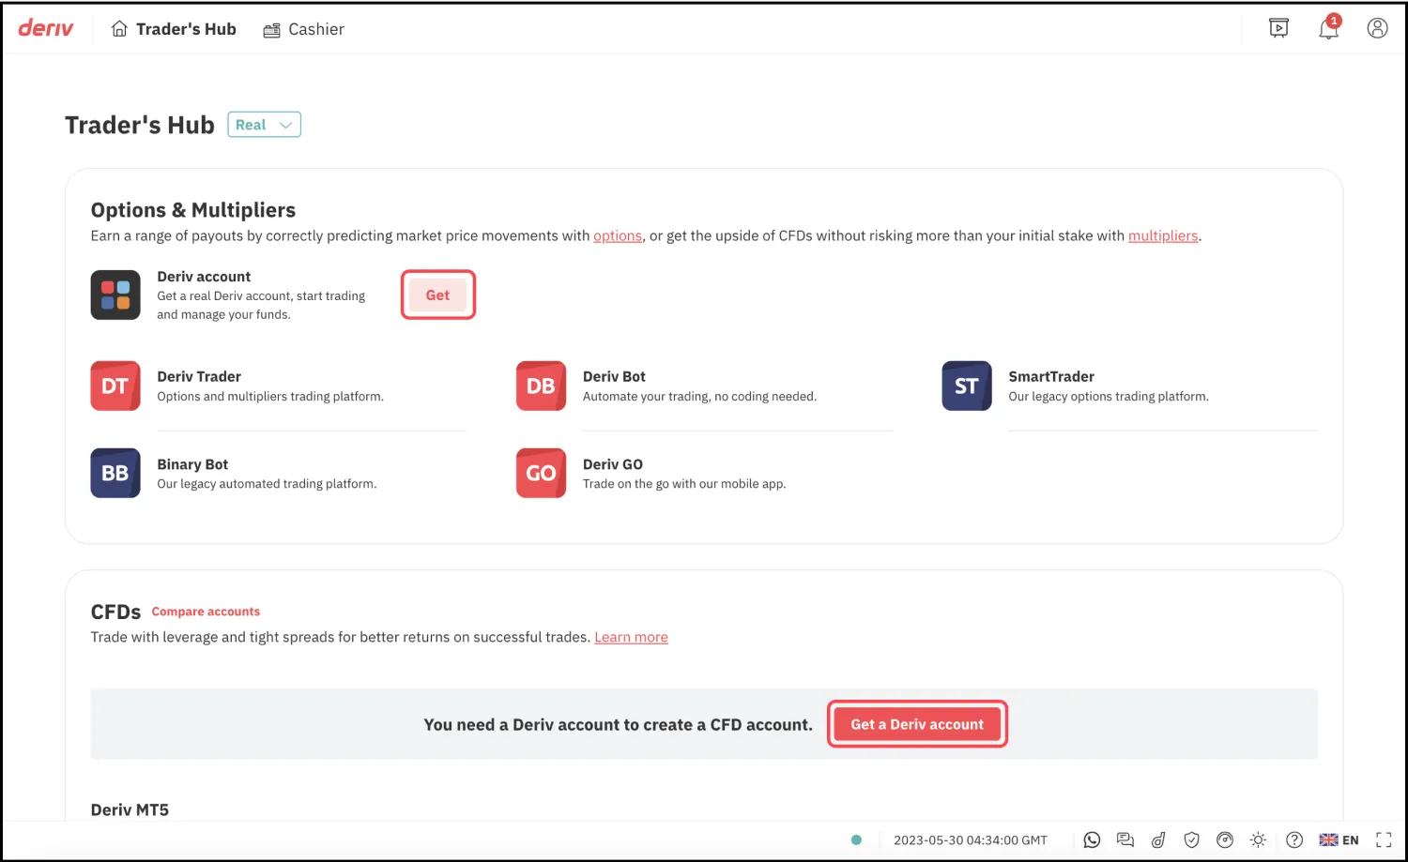Click the Deriv MT5 heading
Image resolution: width=1408 pixels, height=862 pixels.
(x=130, y=809)
